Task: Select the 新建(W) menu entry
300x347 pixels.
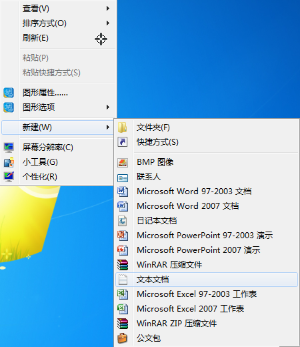Action: [x=58, y=127]
